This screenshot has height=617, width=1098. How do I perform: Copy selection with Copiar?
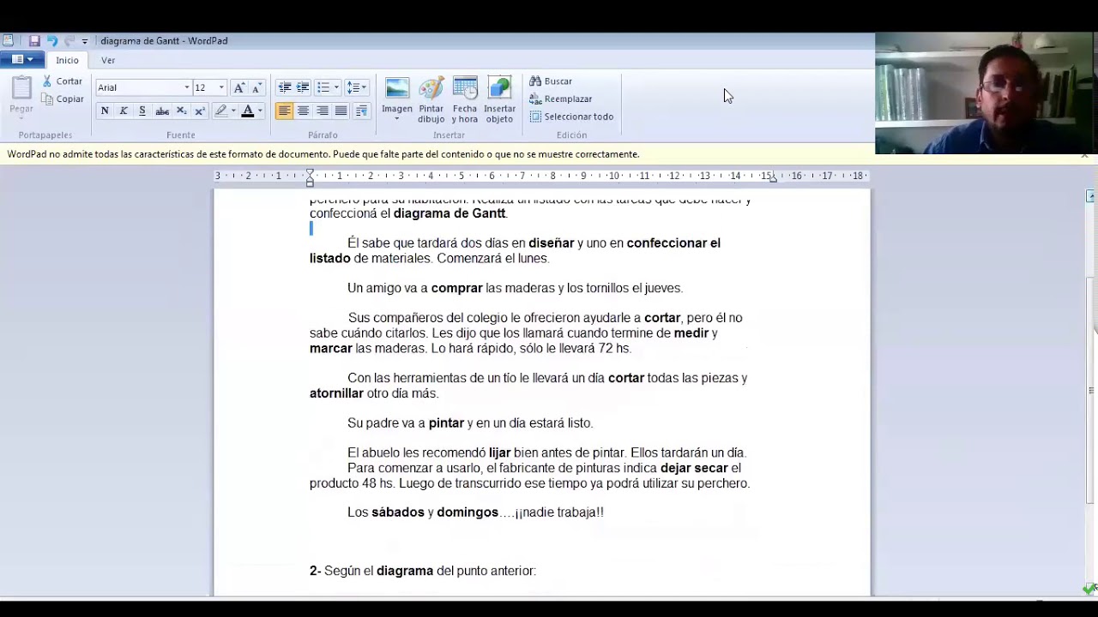click(62, 99)
